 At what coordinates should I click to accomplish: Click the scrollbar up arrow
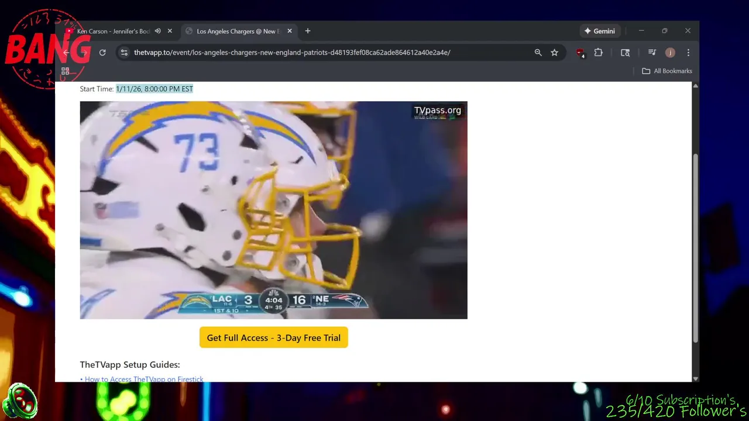695,86
